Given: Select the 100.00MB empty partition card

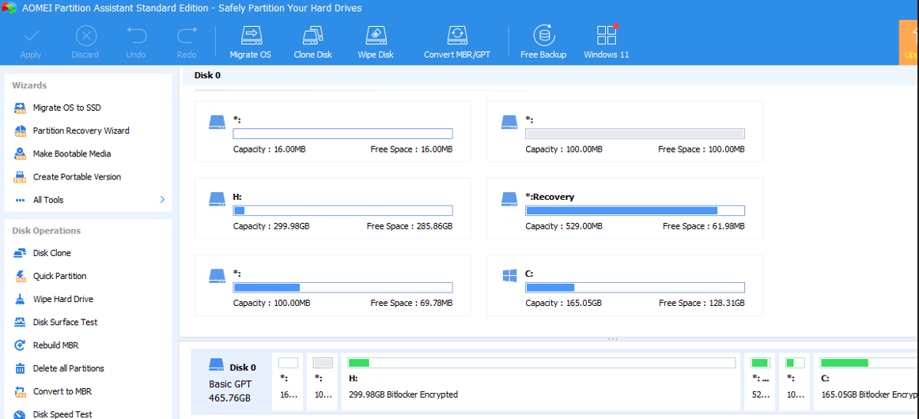Looking at the screenshot, I should pos(625,131).
